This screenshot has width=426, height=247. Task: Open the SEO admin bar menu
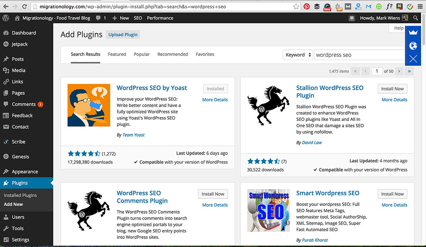(x=138, y=18)
